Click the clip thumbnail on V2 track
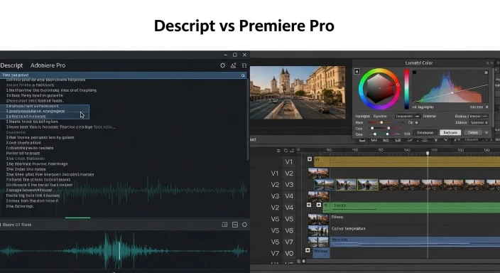The height and width of the screenshot is (273, 500). pos(318,173)
